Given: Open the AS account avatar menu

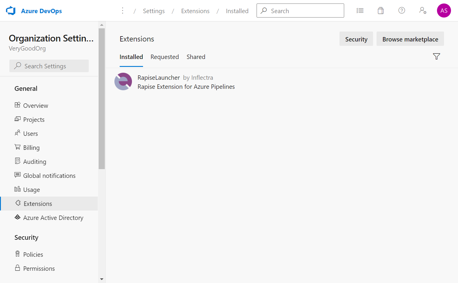Looking at the screenshot, I should point(444,11).
